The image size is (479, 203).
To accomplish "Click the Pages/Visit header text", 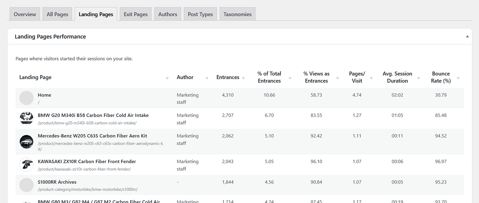I will pos(357,77).
